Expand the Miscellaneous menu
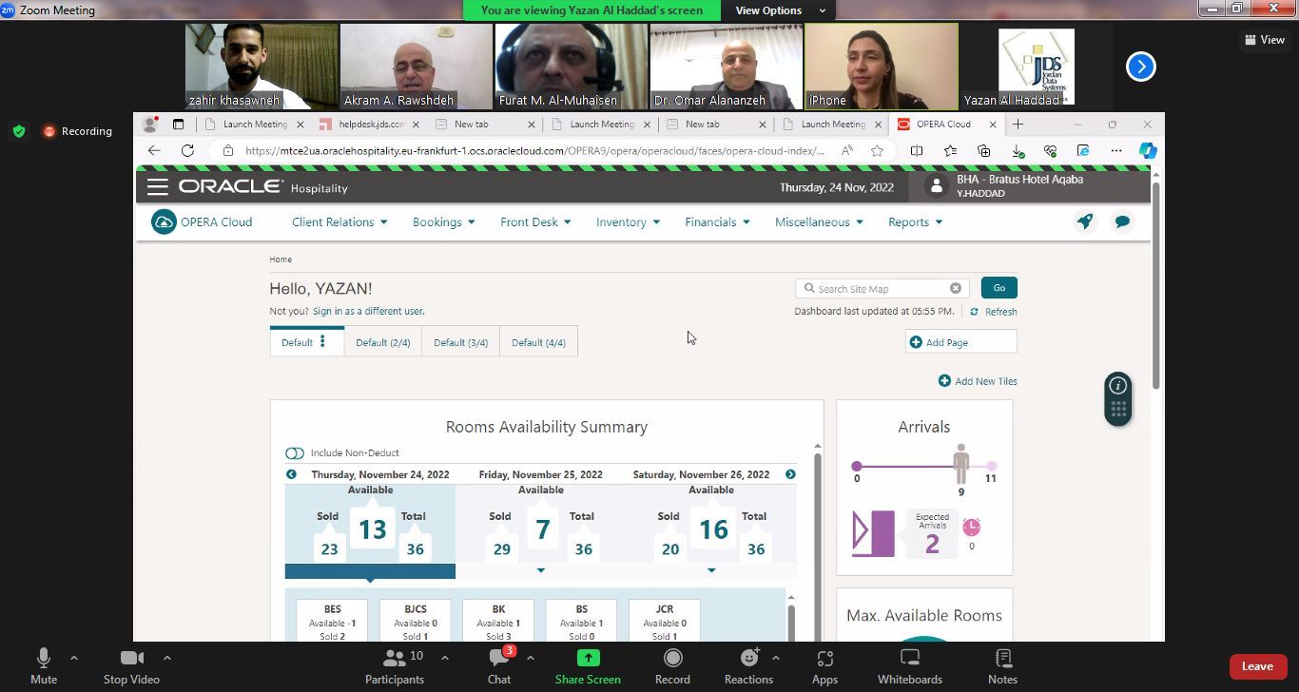The height and width of the screenshot is (692, 1299). [819, 222]
